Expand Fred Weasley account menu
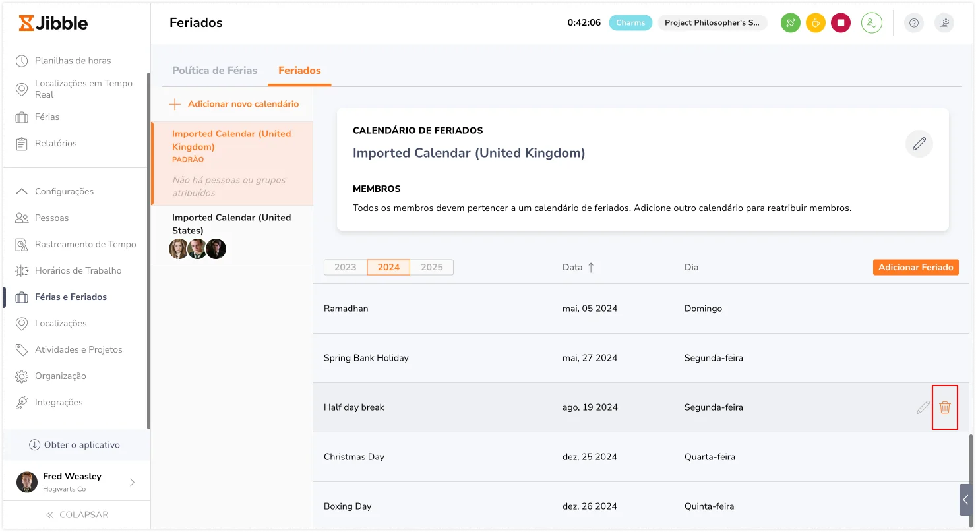This screenshot has height=532, width=976. click(x=132, y=482)
